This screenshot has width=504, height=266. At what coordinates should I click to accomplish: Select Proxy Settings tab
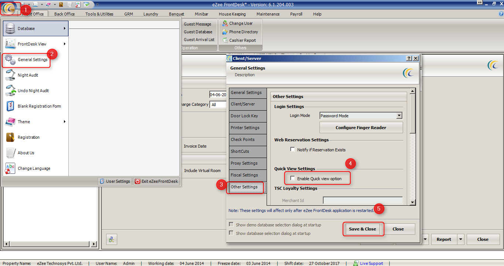coord(247,164)
